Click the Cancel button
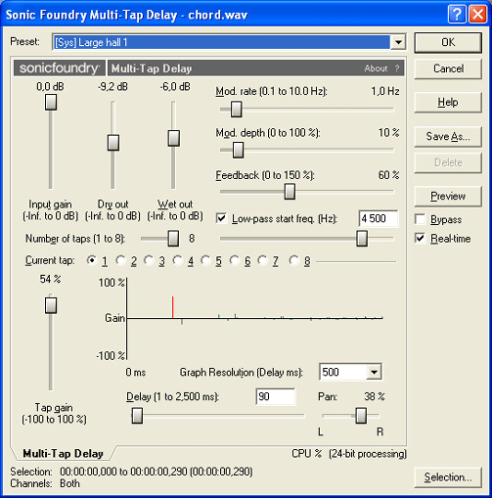This screenshot has height=498, width=492. tap(448, 68)
